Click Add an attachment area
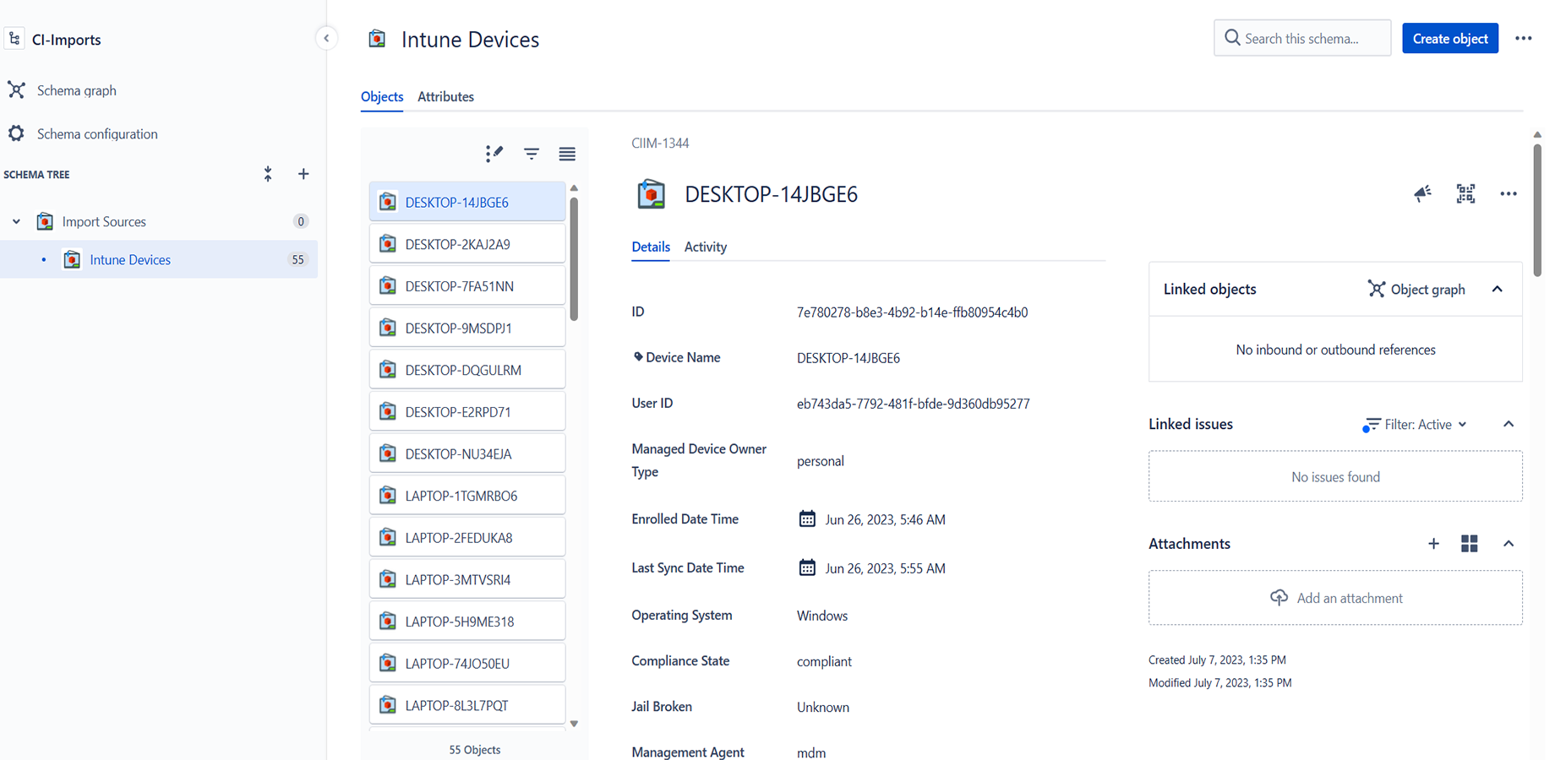Image resolution: width=1555 pixels, height=760 pixels. coord(1335,598)
